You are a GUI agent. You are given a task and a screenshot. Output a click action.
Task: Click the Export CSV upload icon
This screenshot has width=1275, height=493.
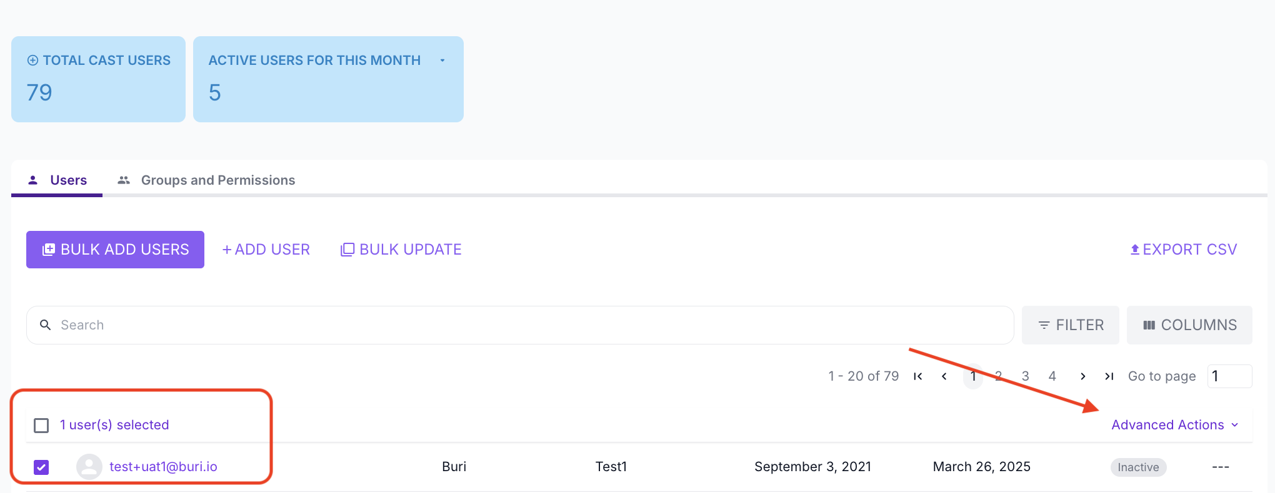[x=1135, y=250]
